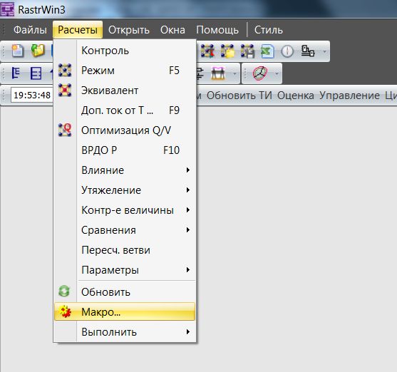This screenshot has width=397, height=372.
Task: Click the Оценка toolbar button
Action: pyautogui.click(x=296, y=95)
